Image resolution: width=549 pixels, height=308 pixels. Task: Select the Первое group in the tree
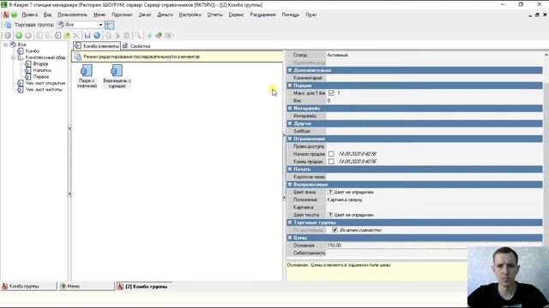[x=41, y=76]
